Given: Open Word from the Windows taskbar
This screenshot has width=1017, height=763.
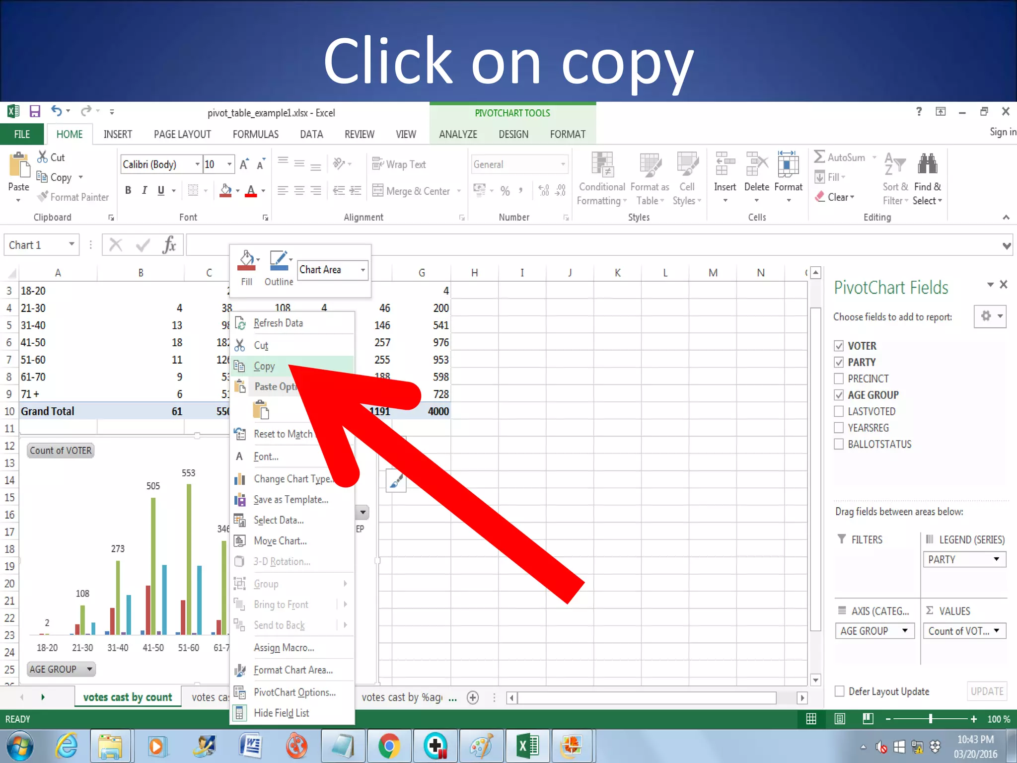Looking at the screenshot, I should (x=250, y=746).
